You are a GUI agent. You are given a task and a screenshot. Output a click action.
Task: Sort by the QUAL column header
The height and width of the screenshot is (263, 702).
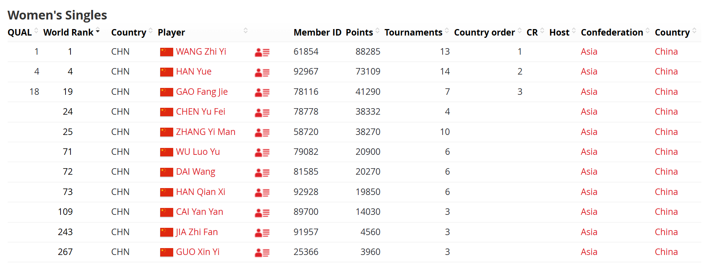tap(23, 32)
